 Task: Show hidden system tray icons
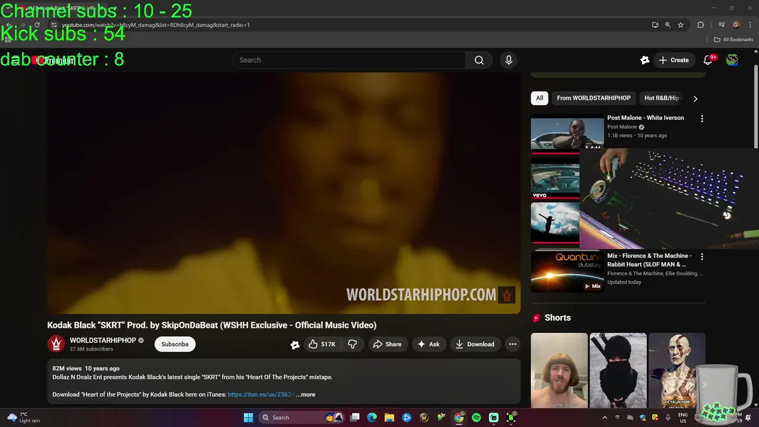[x=604, y=418]
